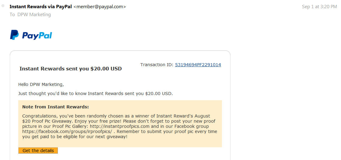341x160 pixels.
Task: Click the Sep 1 at 3:20 PM timestamp
Action: 319,7
